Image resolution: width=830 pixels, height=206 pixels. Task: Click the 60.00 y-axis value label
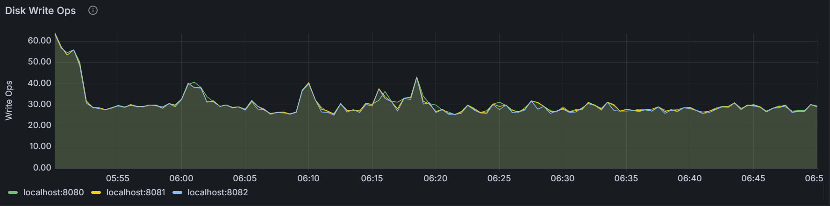point(39,41)
